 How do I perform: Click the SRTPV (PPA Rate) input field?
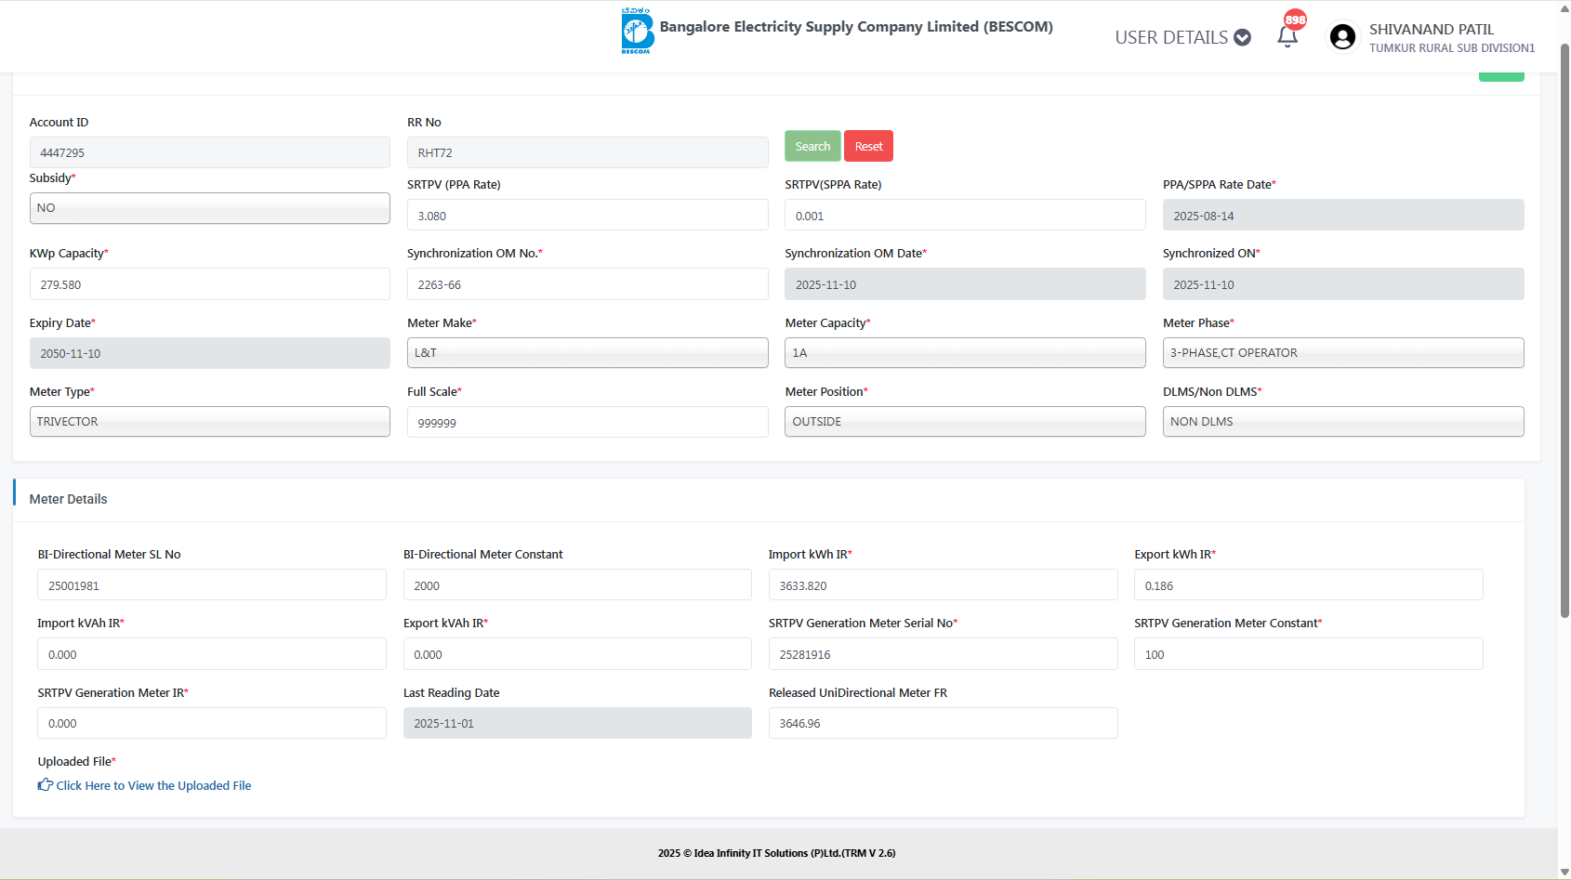587,216
